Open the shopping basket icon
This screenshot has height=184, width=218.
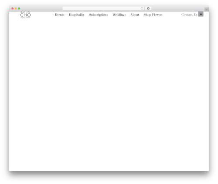pos(201,14)
